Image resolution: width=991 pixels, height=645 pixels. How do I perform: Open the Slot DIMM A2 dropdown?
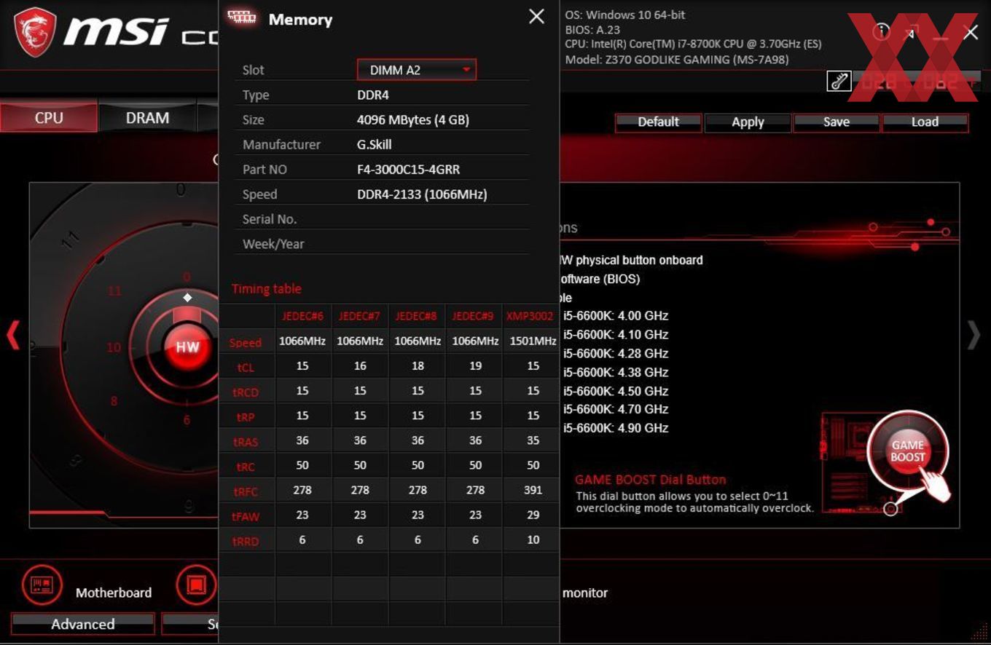tap(416, 70)
